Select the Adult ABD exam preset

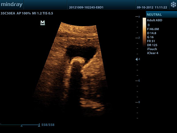(x=155, y=20)
